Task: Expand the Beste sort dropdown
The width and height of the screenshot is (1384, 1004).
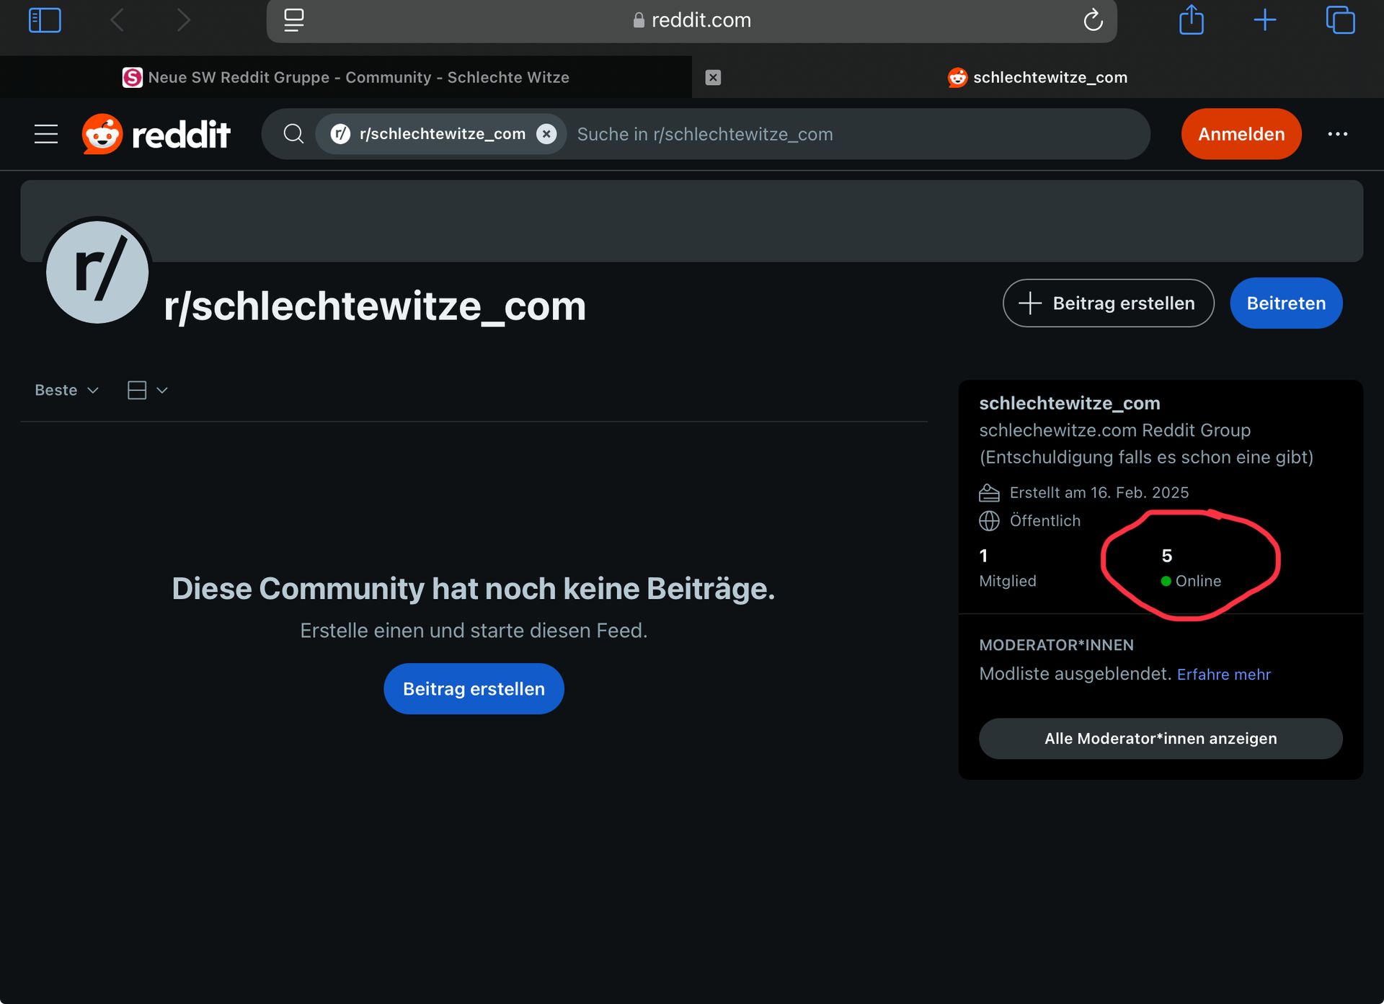Action: point(66,390)
